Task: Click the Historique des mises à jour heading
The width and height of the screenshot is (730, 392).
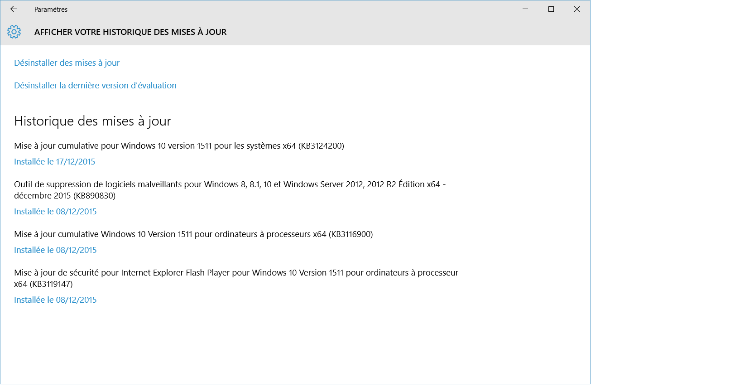Action: point(92,121)
